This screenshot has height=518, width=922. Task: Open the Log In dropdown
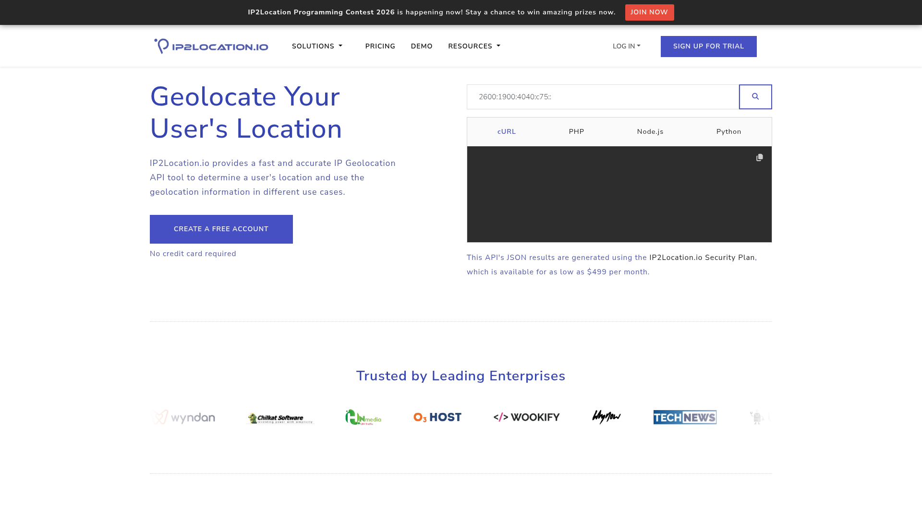pos(627,46)
